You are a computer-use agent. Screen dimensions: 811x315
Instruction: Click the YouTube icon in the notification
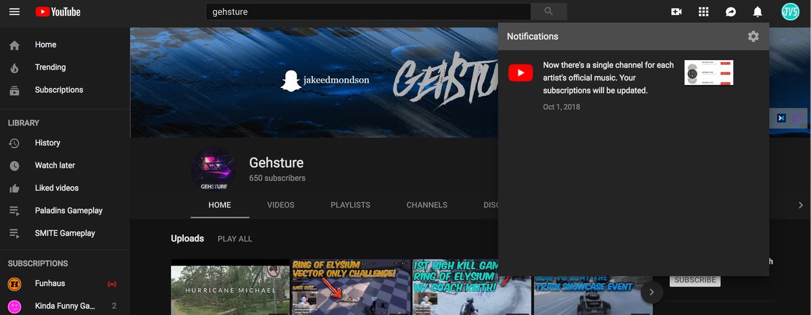point(520,72)
